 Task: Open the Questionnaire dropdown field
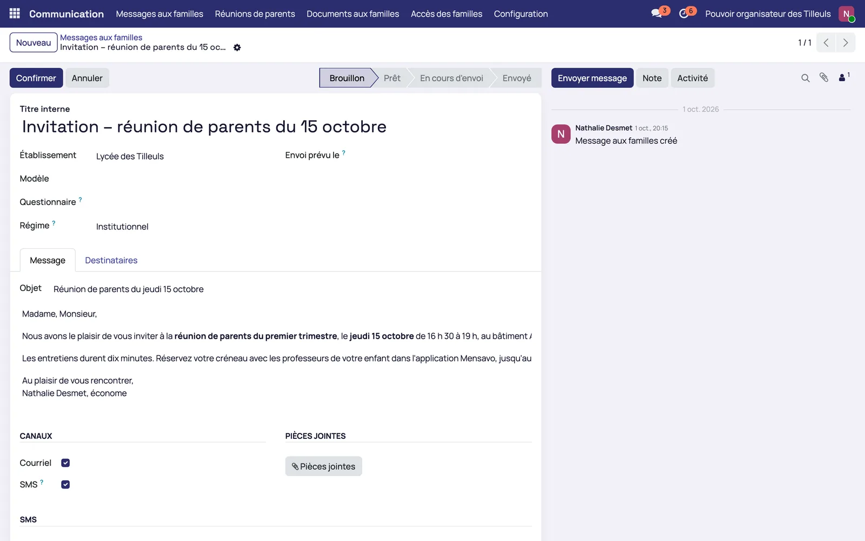181,202
